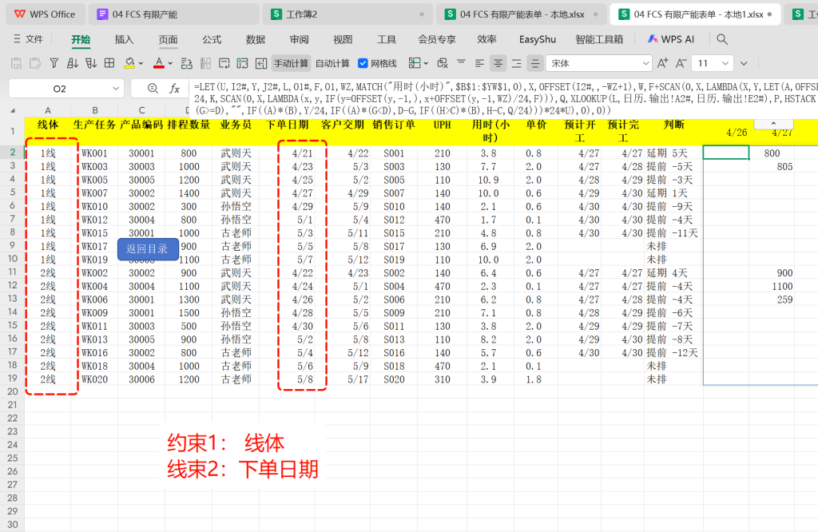The image size is (818, 532).
Task: Click the wrap text box icon
Action: [224, 64]
